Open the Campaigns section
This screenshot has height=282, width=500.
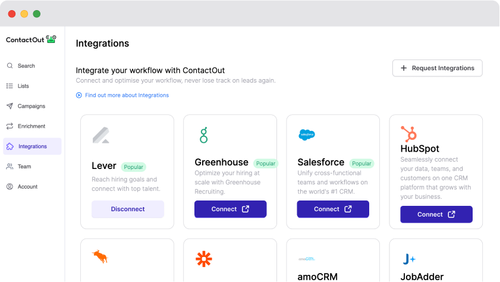pos(31,106)
